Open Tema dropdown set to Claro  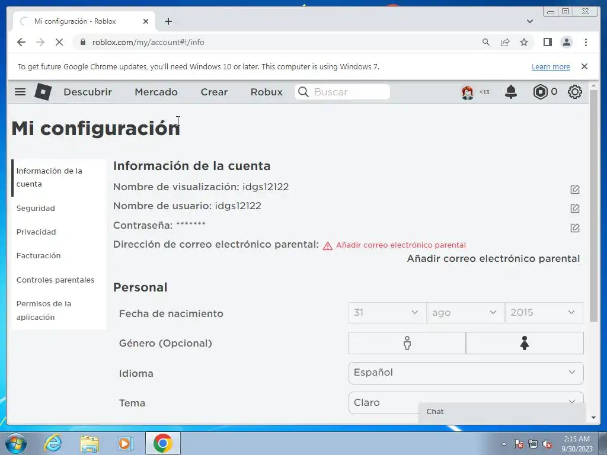tap(466, 403)
